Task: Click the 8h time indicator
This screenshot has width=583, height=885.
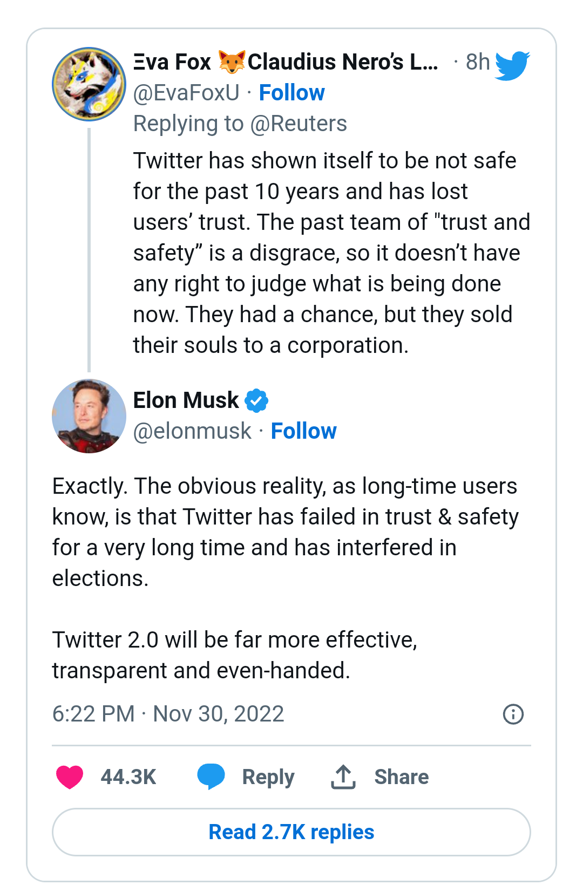Action: (477, 62)
